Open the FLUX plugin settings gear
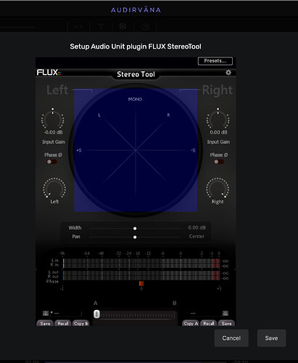 pos(228,73)
